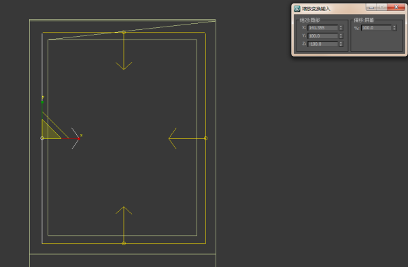This screenshot has height=267, width=408.
Task: Click the Y value field in the Absolute Local group
Action: point(322,35)
